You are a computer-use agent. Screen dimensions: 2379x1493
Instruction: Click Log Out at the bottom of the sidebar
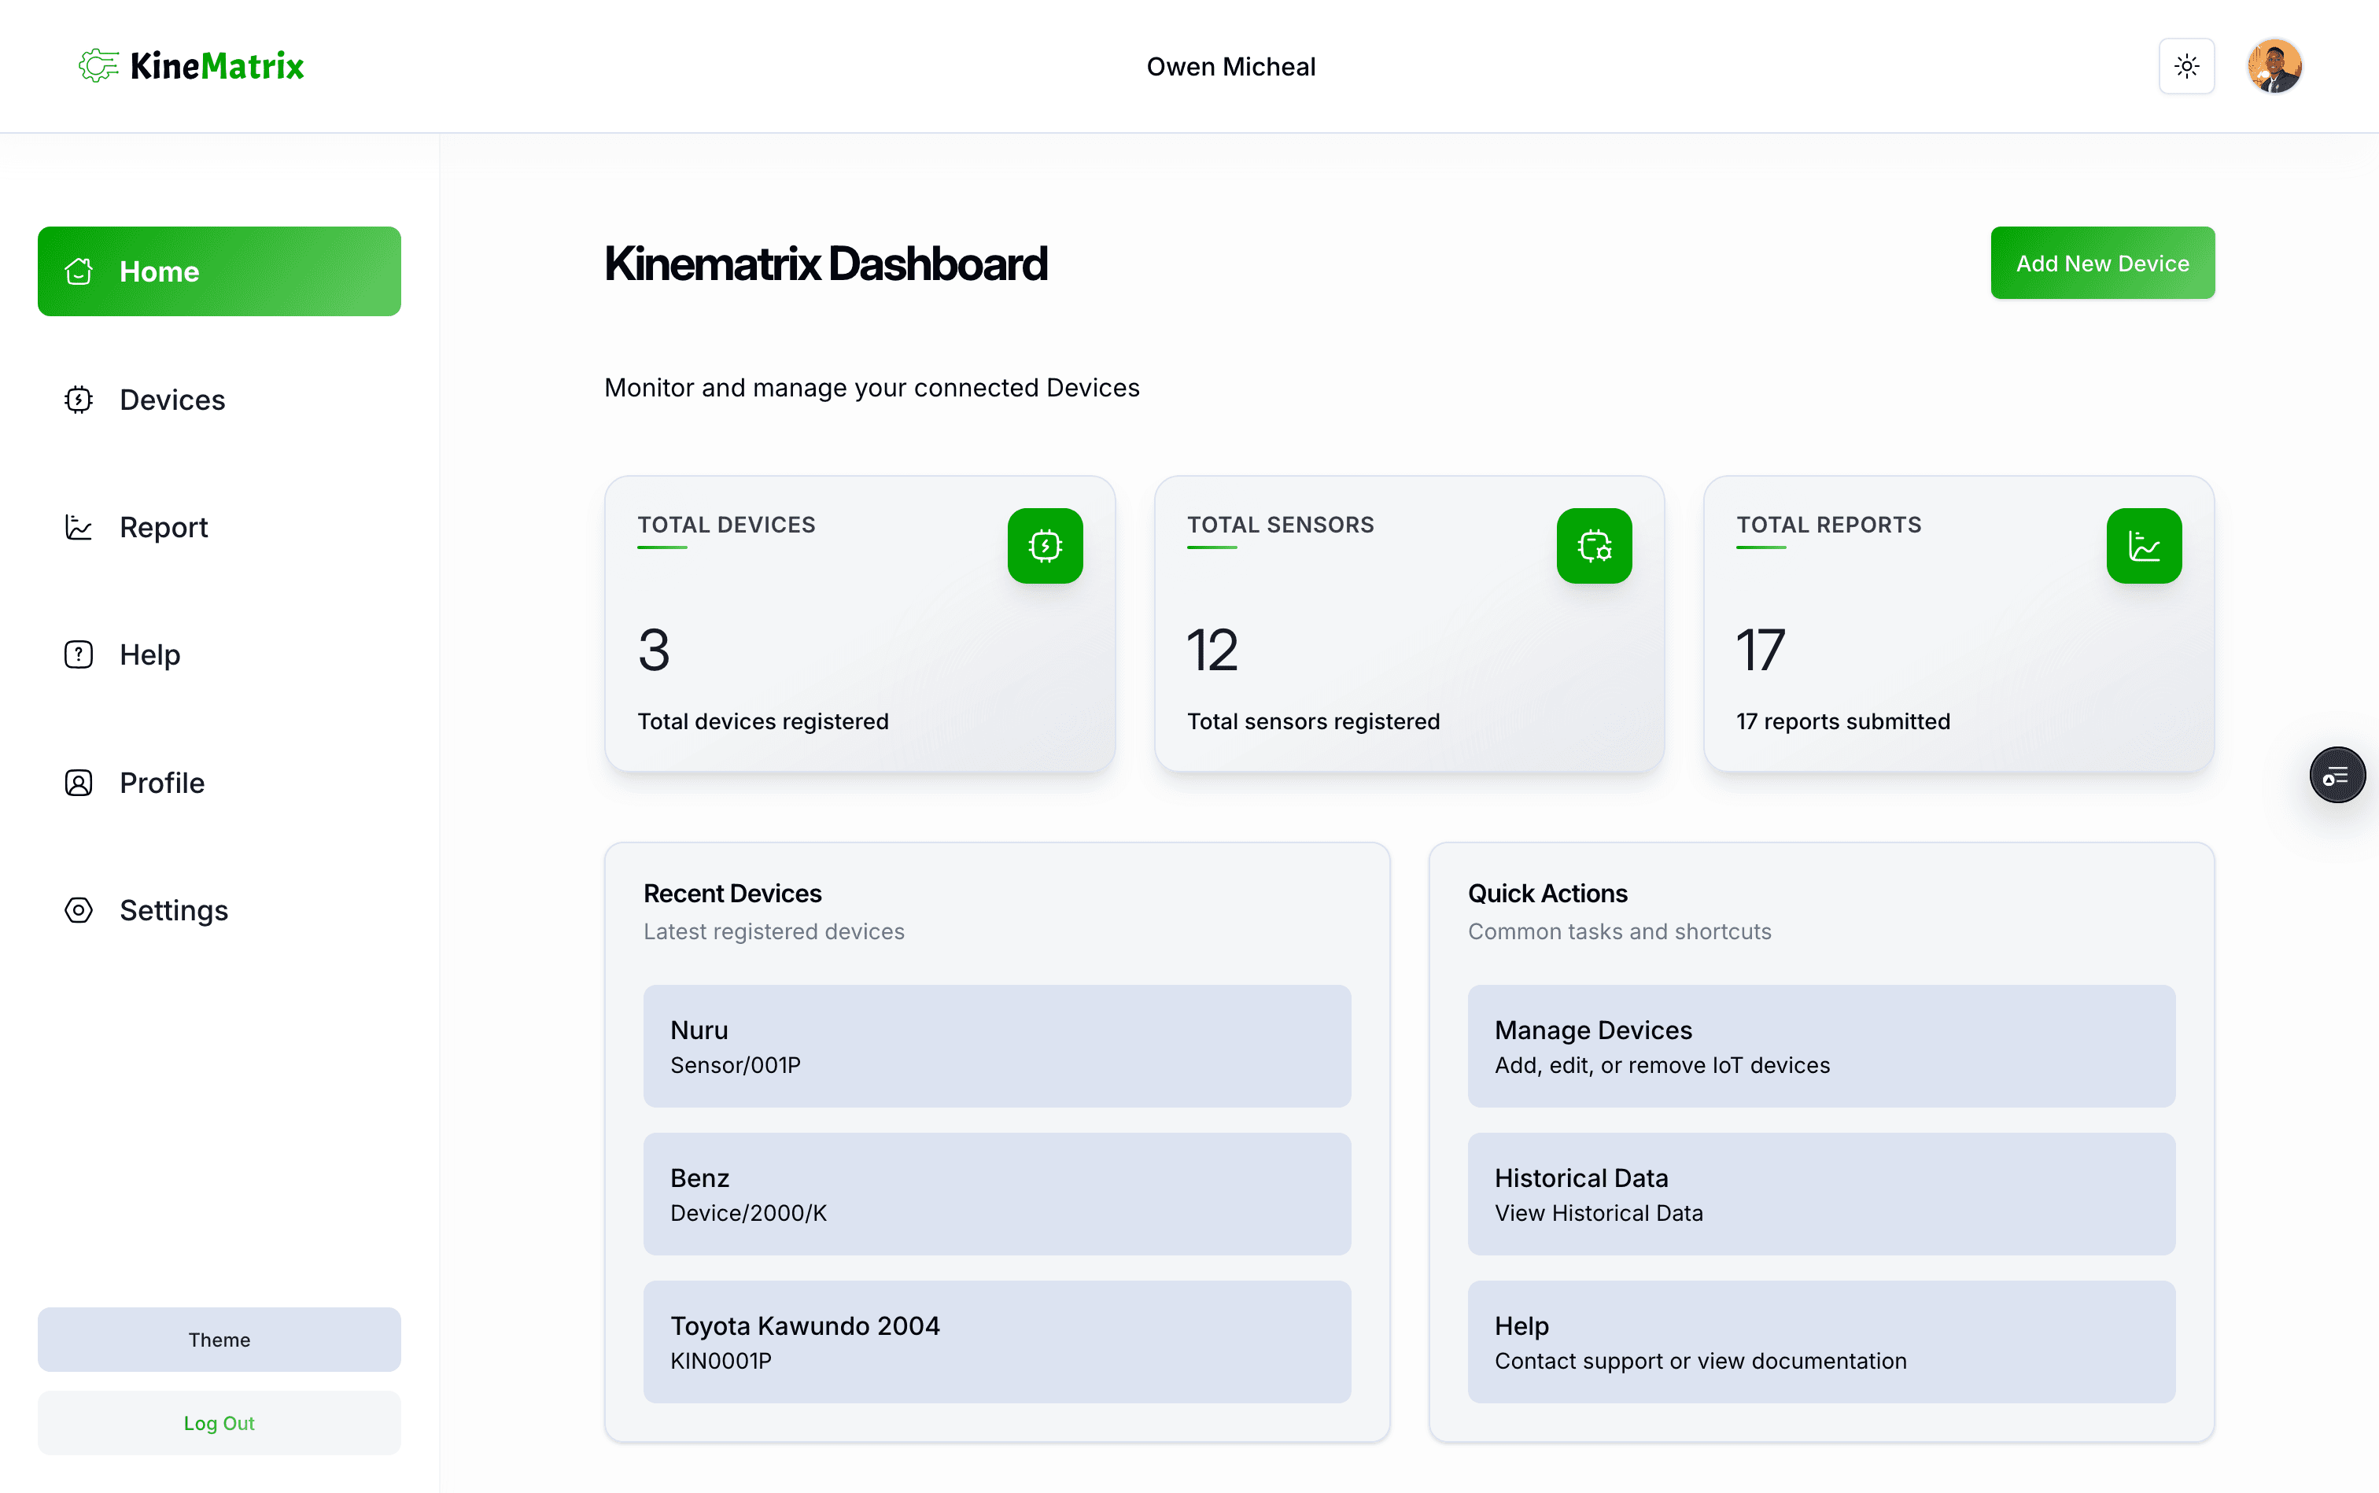[219, 1422]
